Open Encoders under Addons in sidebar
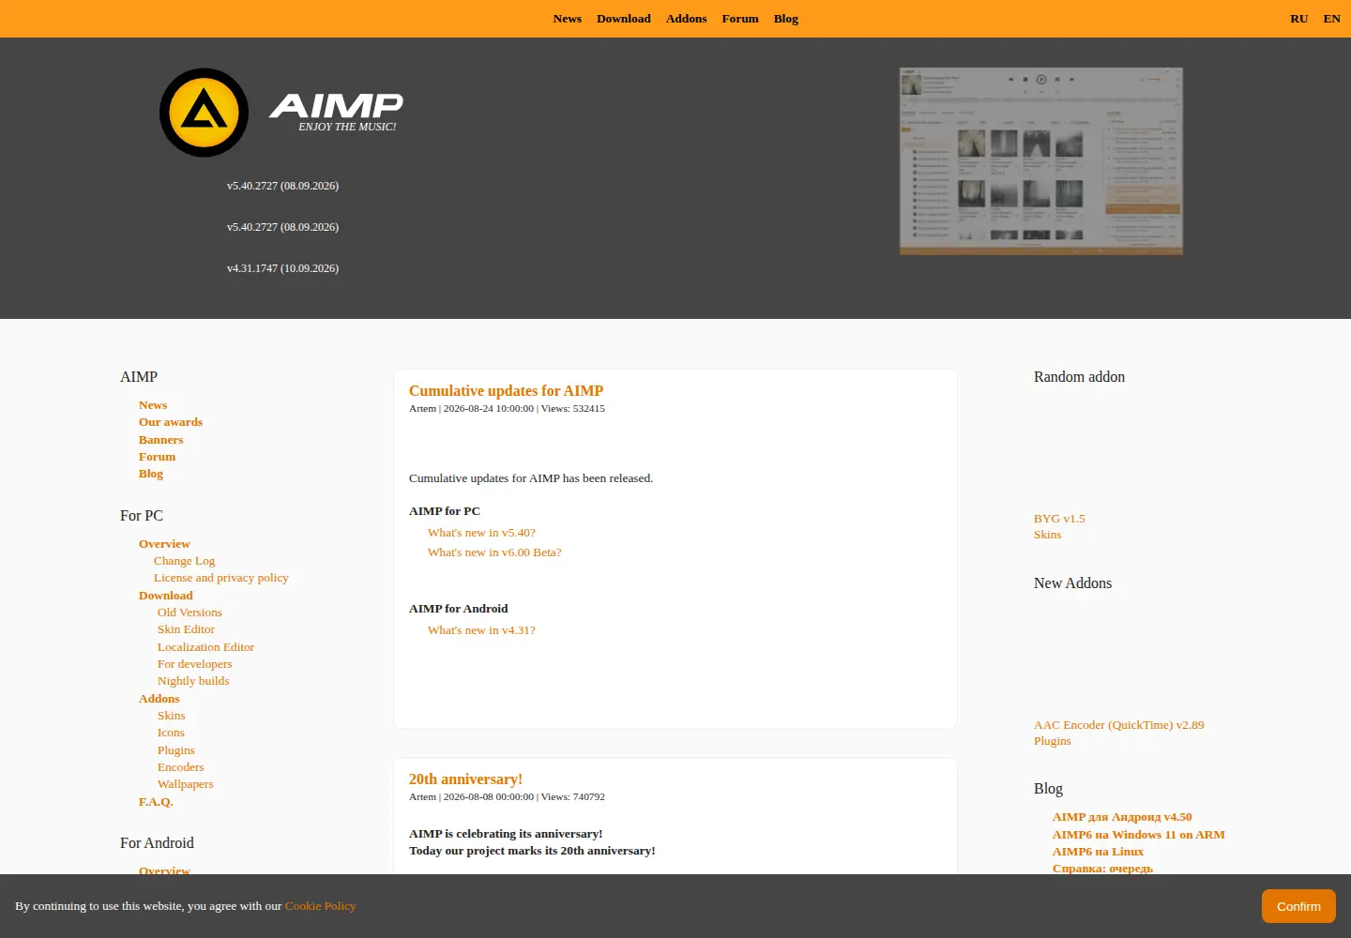Viewport: 1351px width, 938px height. (180, 767)
